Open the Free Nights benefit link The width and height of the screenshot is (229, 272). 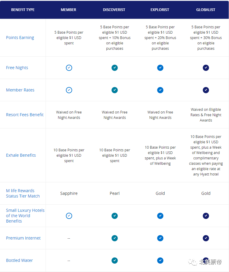click(x=17, y=68)
